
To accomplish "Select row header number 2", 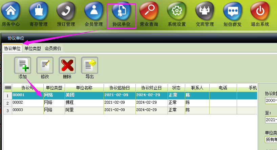I will (7, 103).
